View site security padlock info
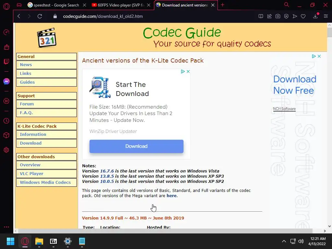Image resolution: width=332 pixels, height=249 pixels. [x=55, y=16]
